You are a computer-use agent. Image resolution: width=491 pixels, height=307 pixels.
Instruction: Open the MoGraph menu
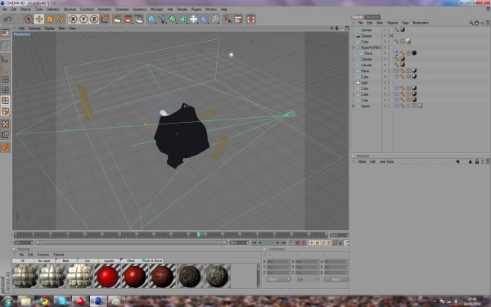[x=156, y=9]
